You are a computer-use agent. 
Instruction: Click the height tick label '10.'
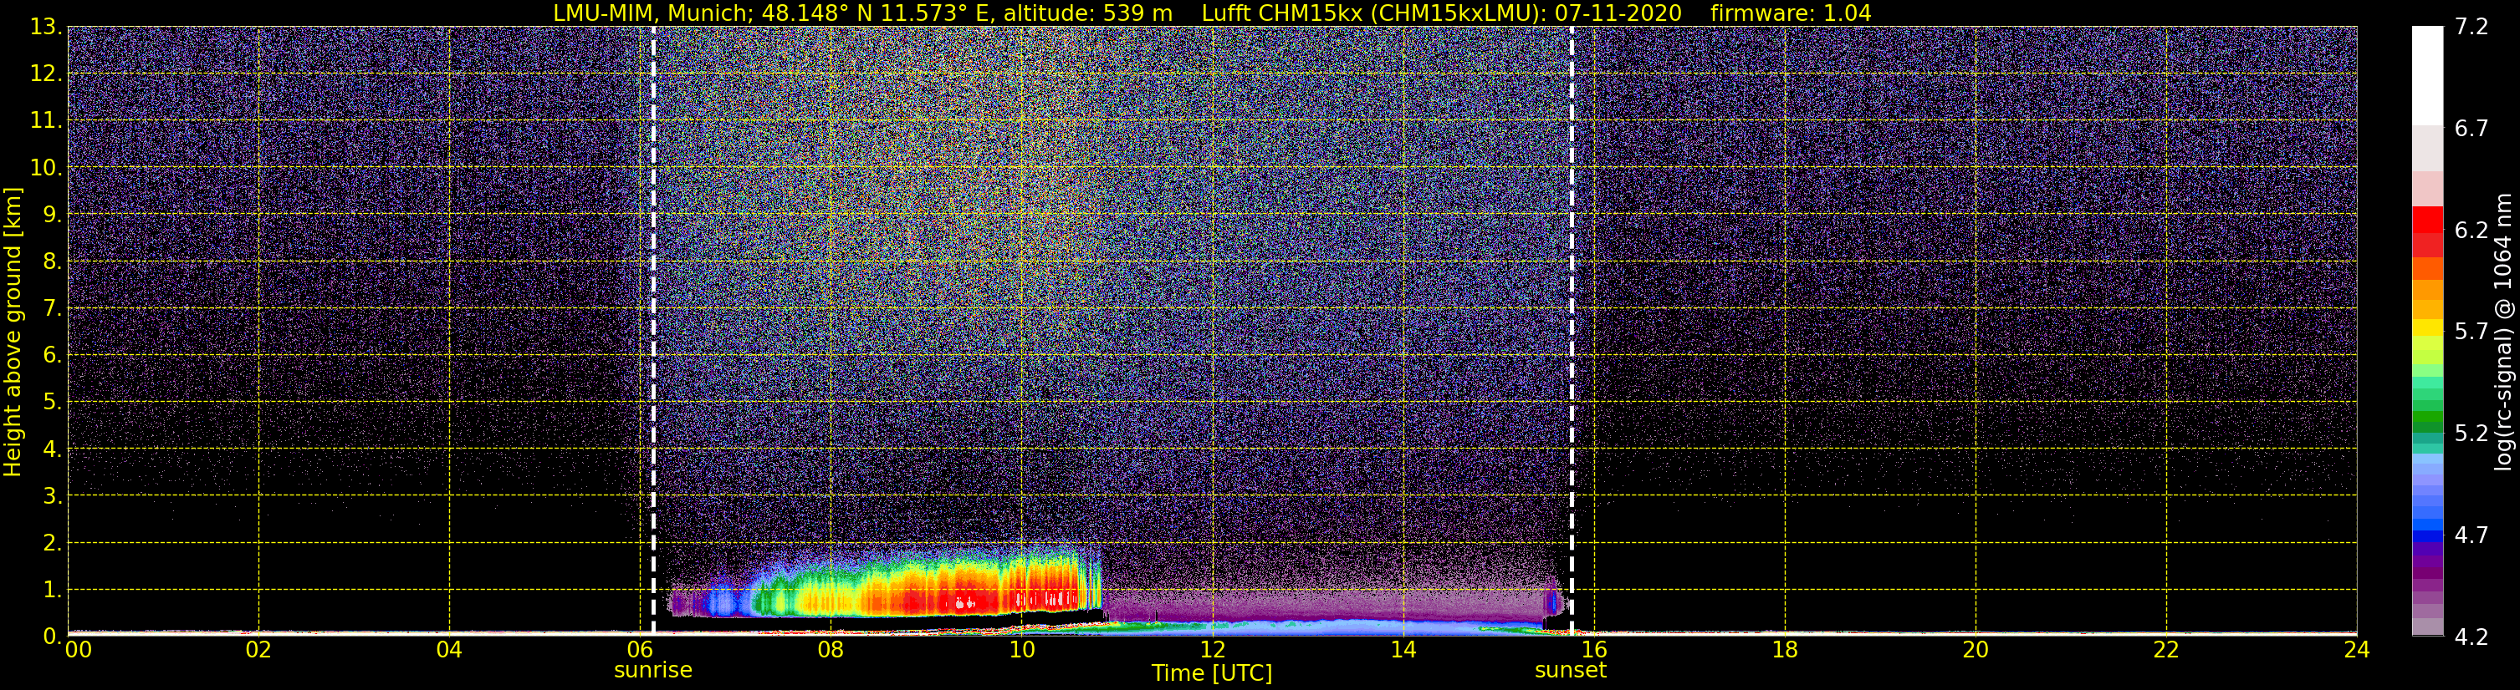tap(46, 167)
